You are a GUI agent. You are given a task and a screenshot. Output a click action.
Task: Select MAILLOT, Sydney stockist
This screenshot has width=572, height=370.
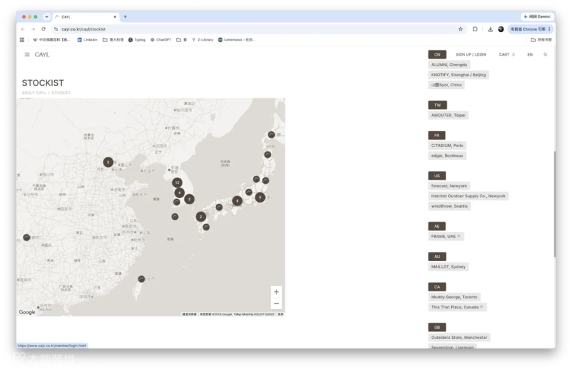tap(448, 267)
